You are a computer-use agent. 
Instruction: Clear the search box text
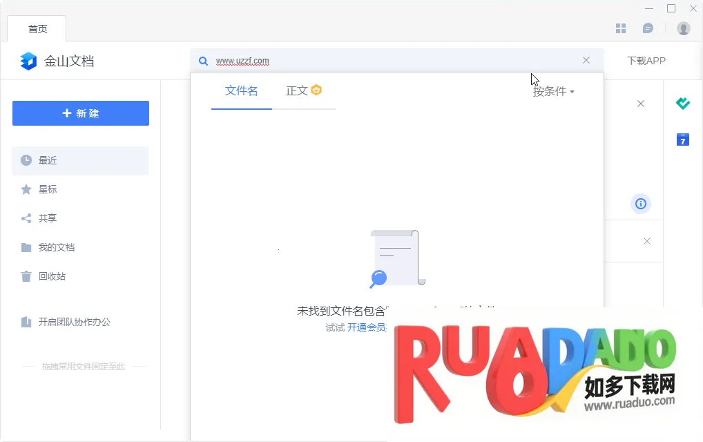point(586,60)
